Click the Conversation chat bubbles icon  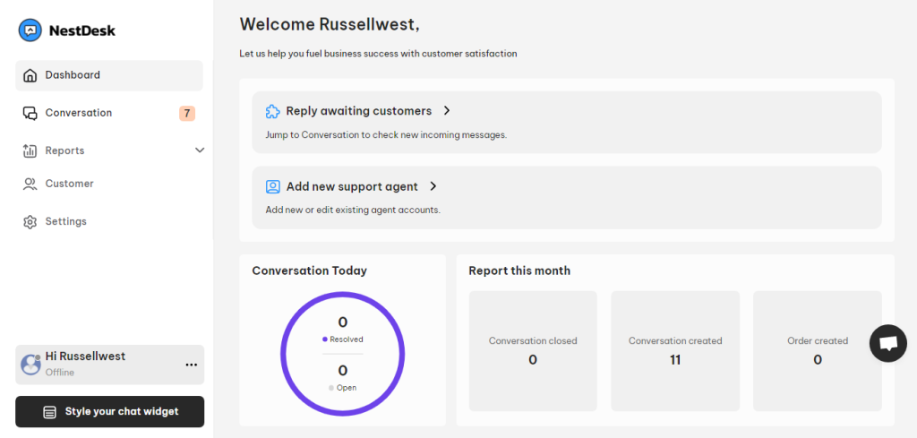tap(30, 114)
